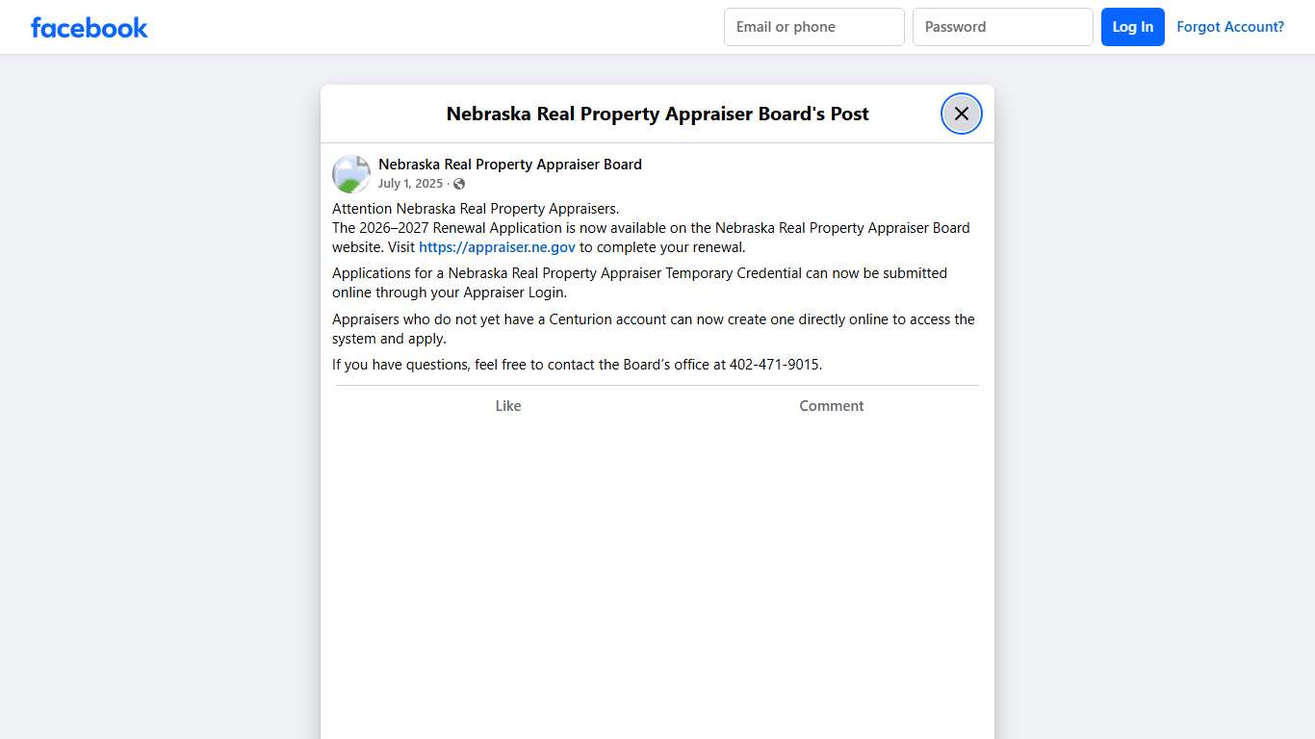The image size is (1315, 739).
Task: Click the Facebook wordmark logo
Action: click(x=89, y=27)
